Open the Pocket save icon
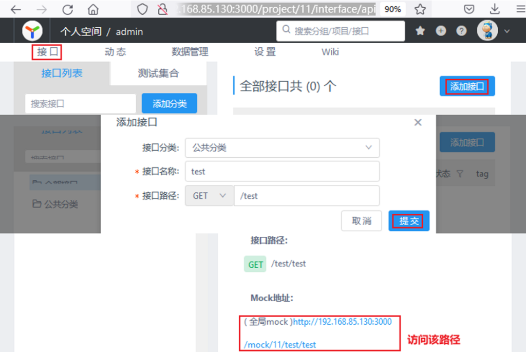Viewport: 526px width, 352px height. tap(469, 9)
